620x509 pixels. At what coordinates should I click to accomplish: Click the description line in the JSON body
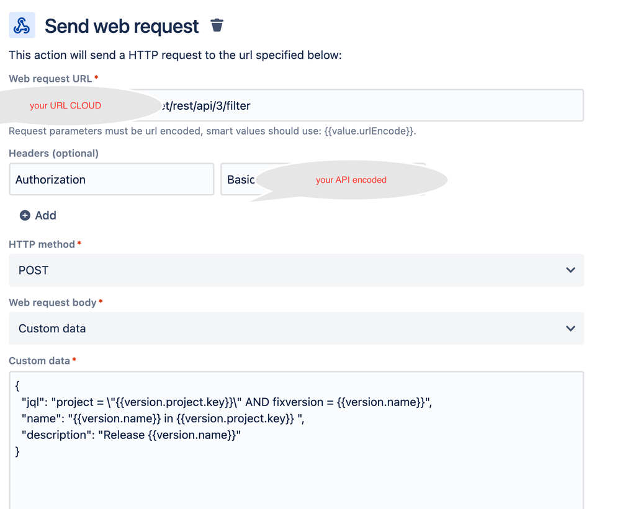click(x=131, y=435)
